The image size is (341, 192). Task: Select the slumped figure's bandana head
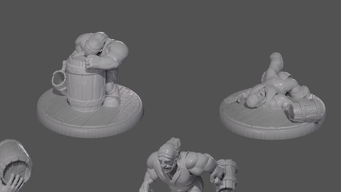96,43
